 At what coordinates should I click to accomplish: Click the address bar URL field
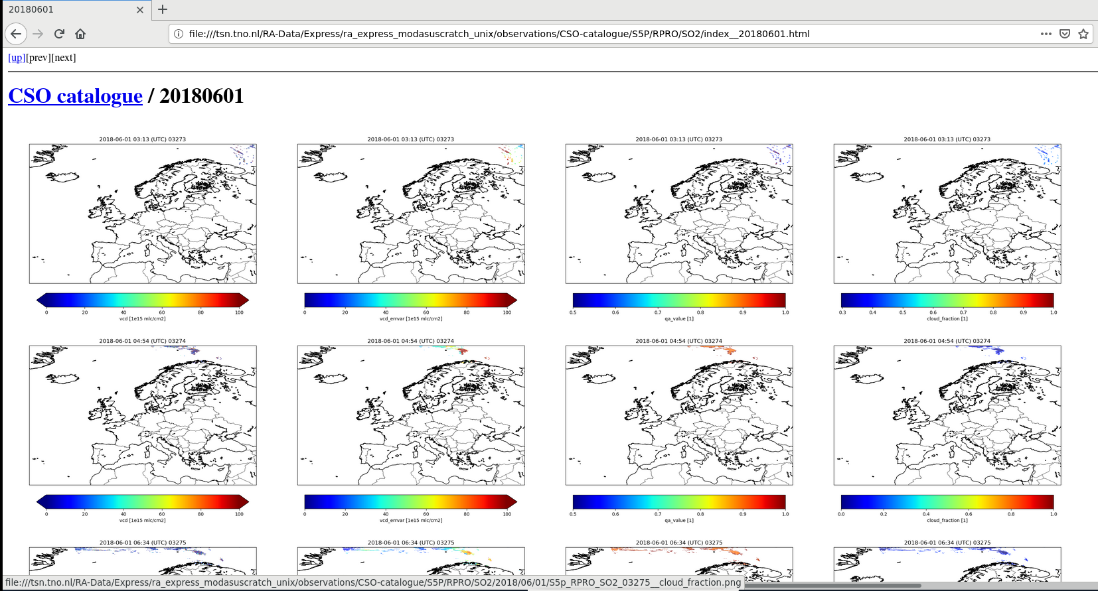click(597, 34)
